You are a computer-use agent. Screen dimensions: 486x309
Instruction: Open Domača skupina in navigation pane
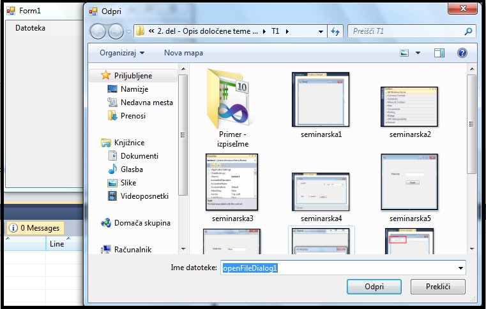click(142, 223)
